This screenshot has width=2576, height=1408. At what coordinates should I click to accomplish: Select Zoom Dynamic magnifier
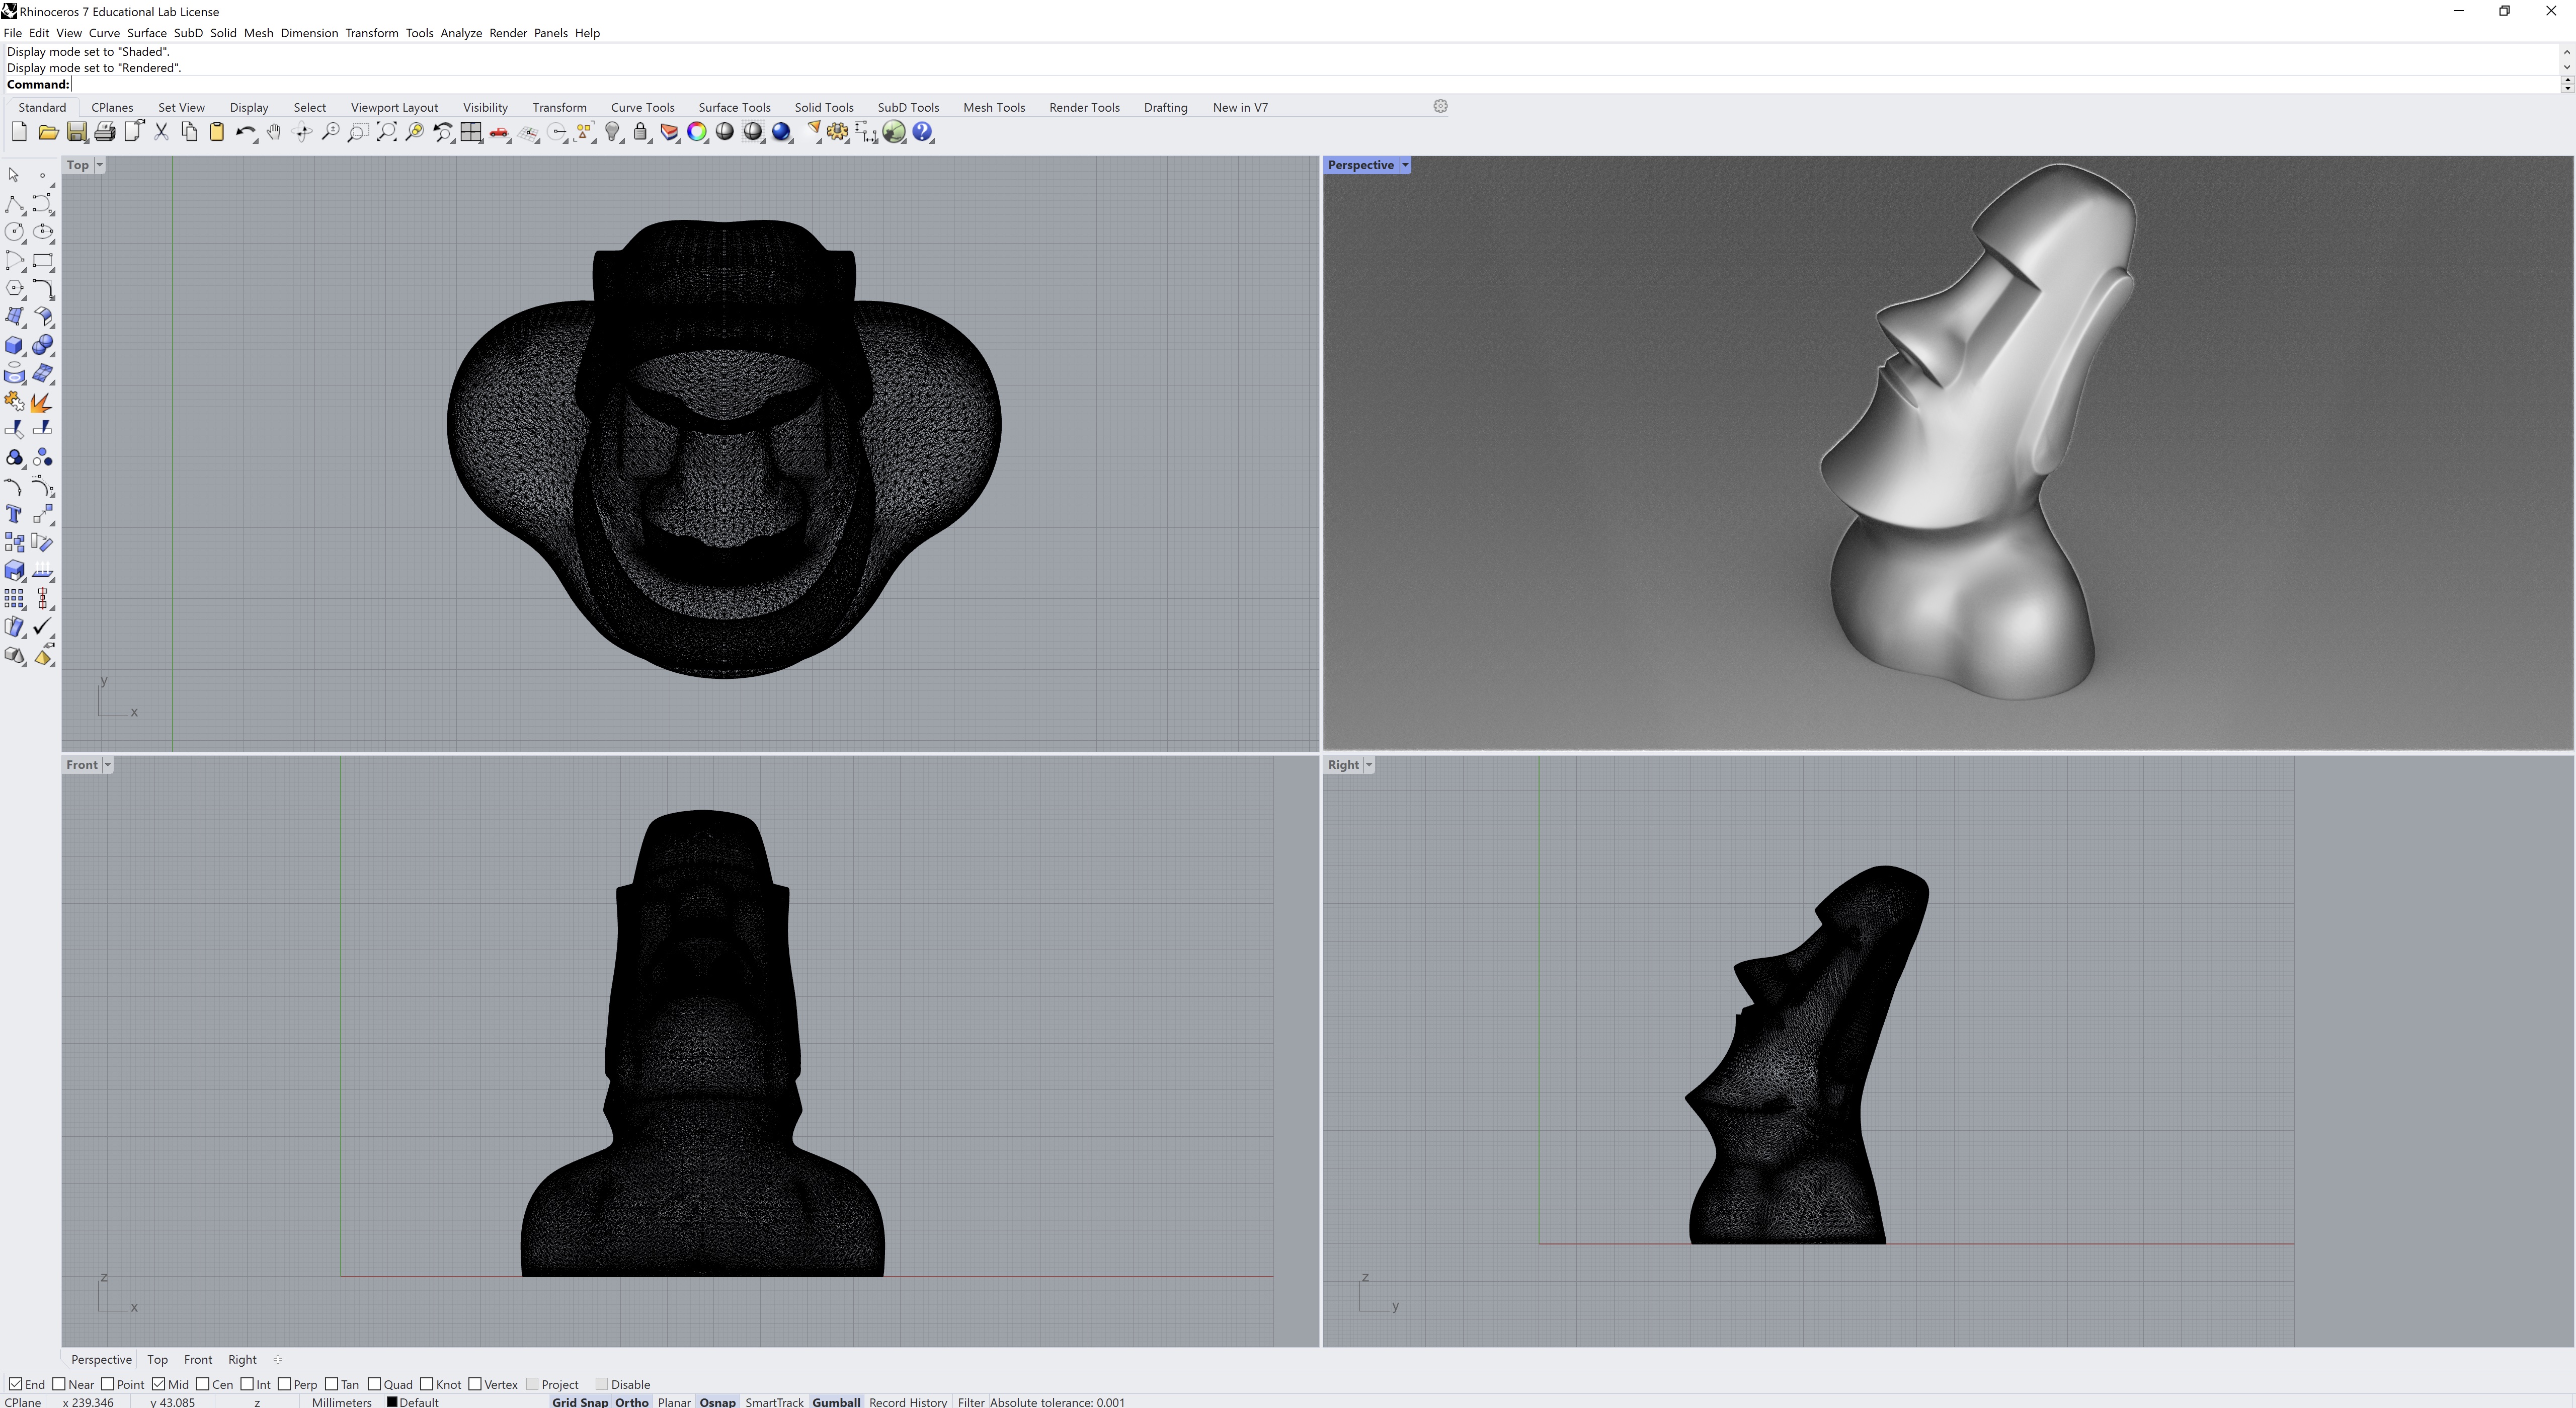[x=330, y=132]
